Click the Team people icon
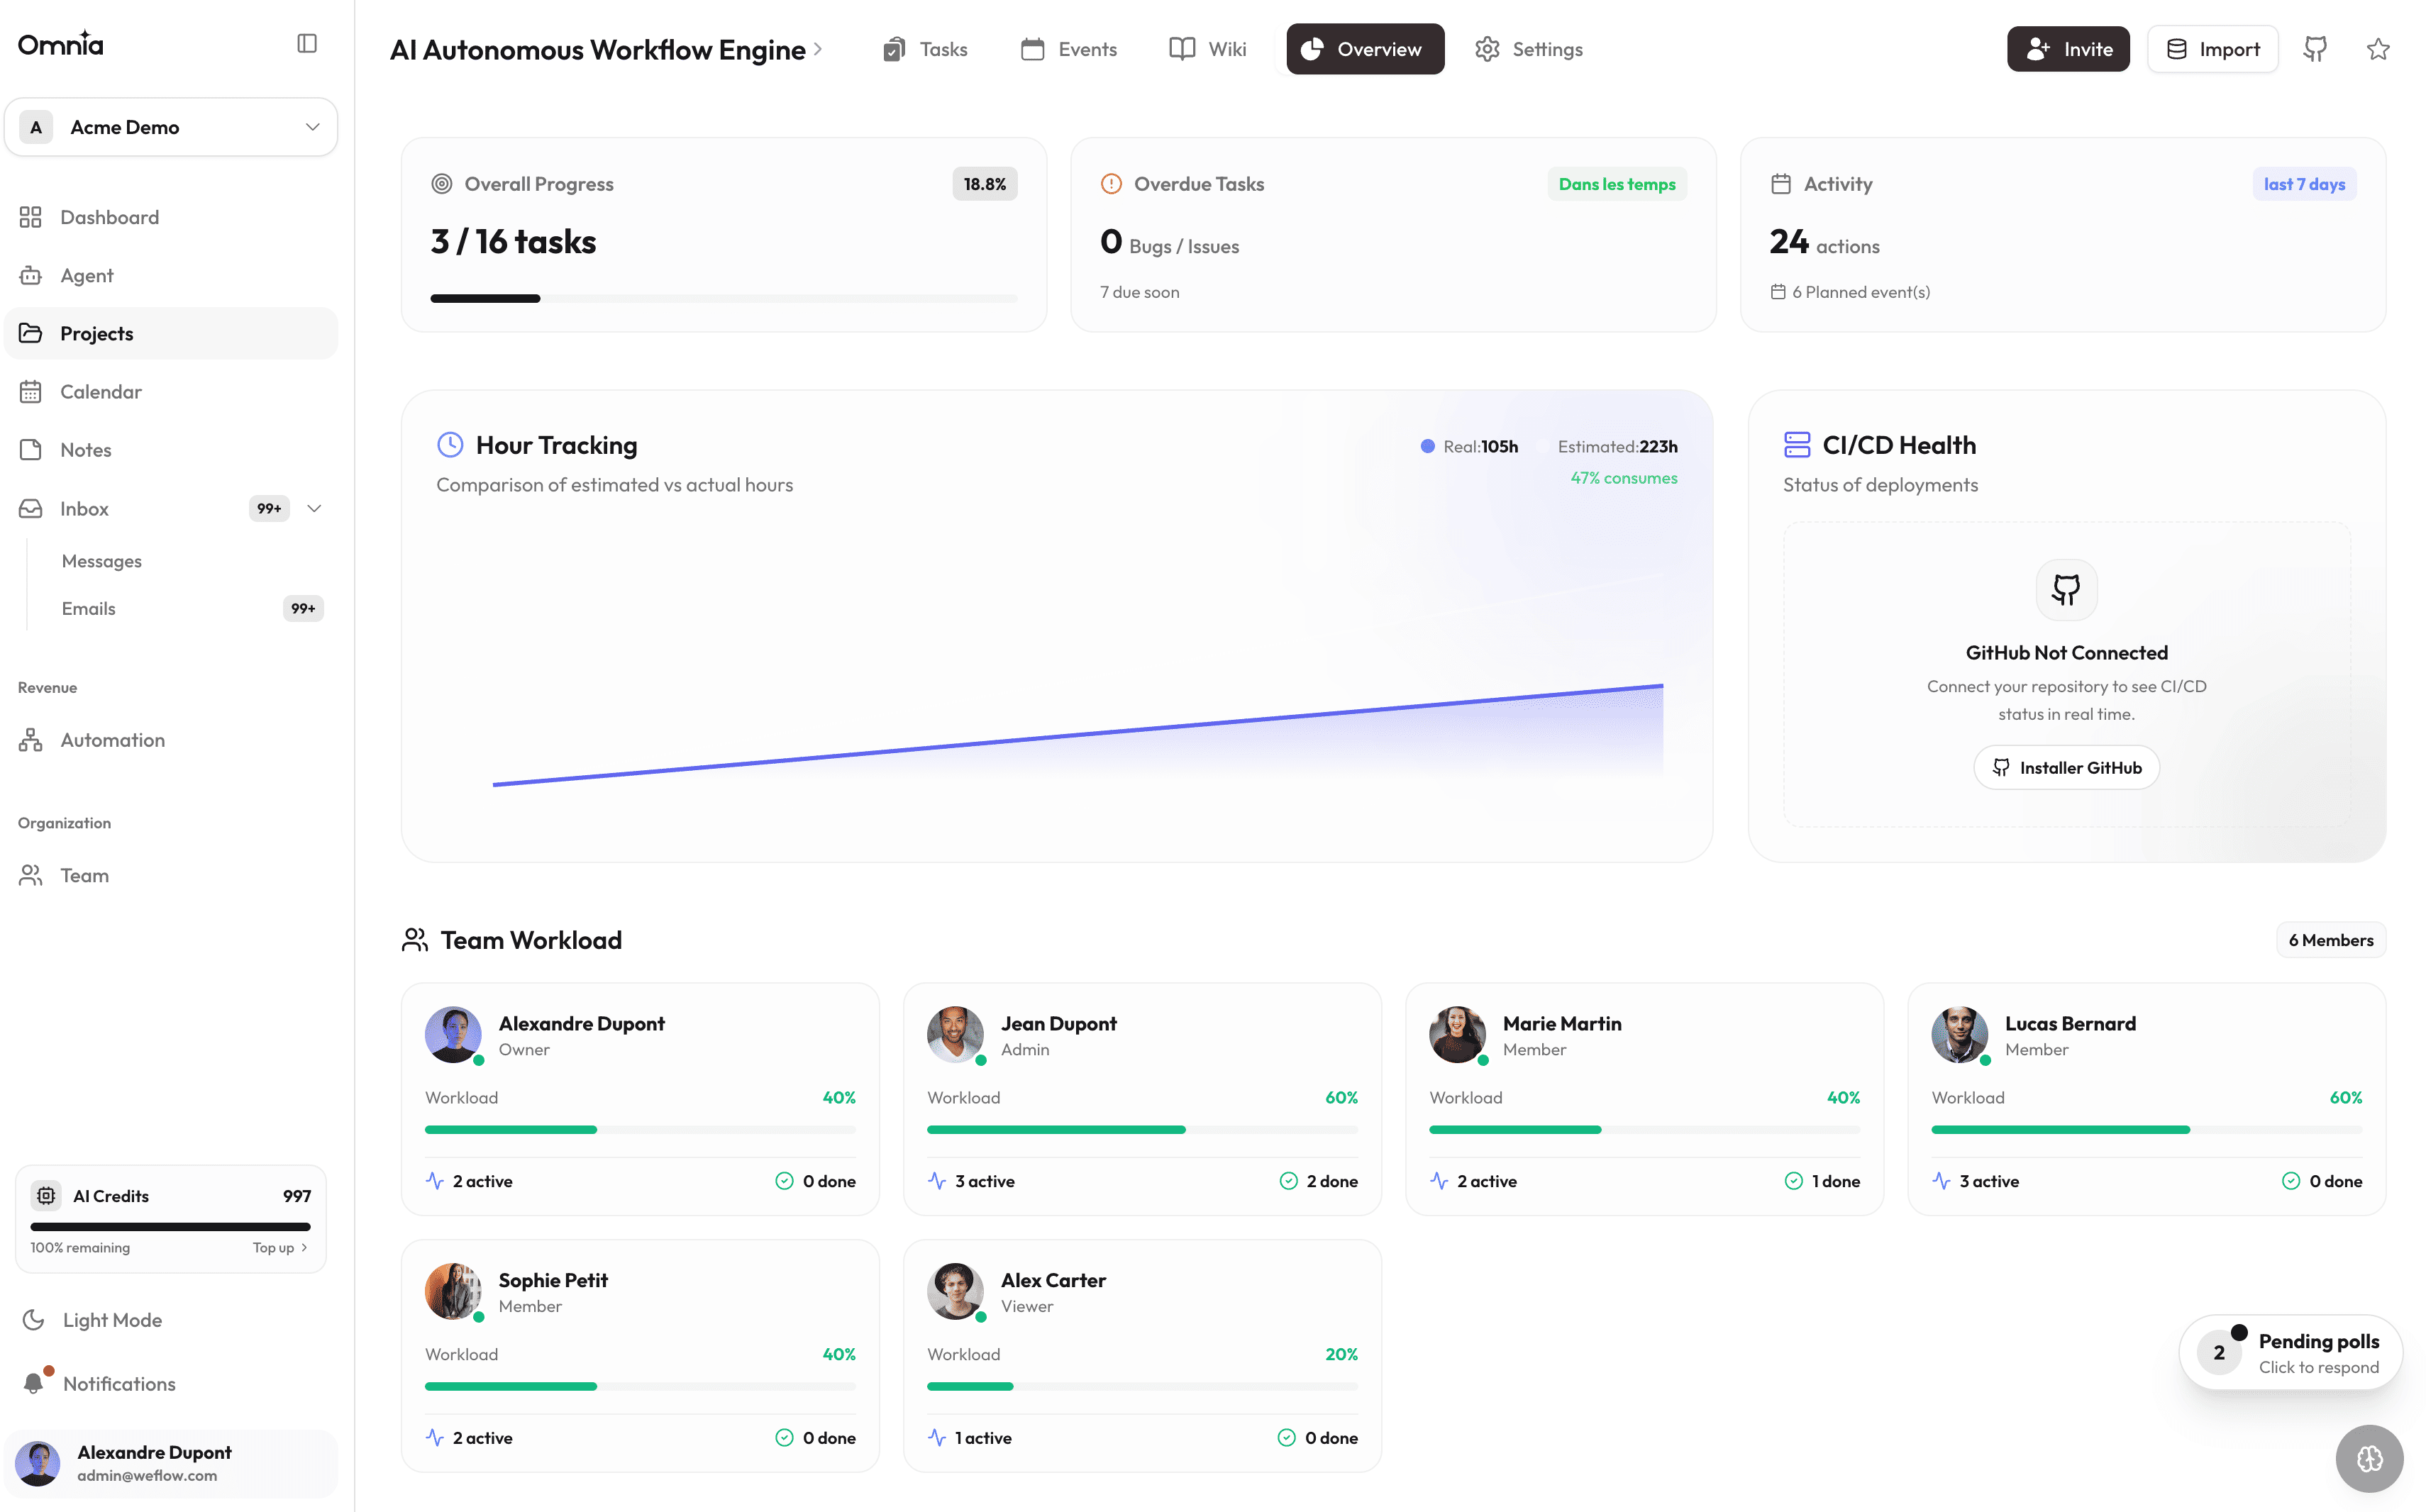The height and width of the screenshot is (1512, 2426). tap(31, 875)
